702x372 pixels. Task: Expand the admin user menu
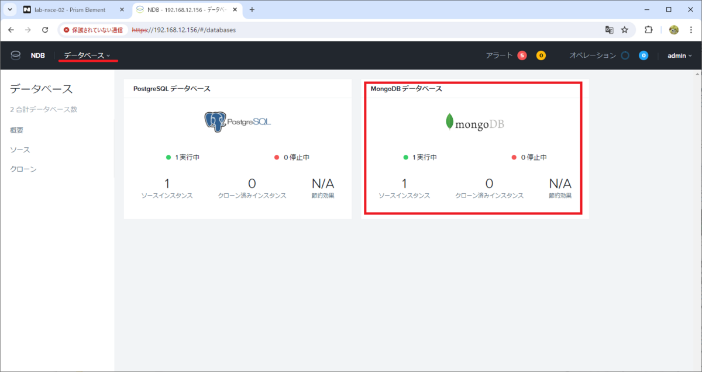(680, 55)
